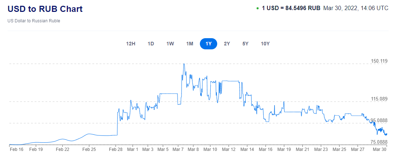403x161 pixels.
Task: Select the 12H time range
Action: coord(131,44)
